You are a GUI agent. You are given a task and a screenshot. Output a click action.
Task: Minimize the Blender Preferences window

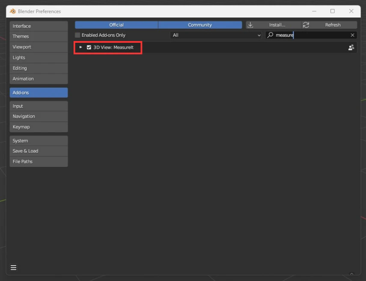tap(314, 11)
